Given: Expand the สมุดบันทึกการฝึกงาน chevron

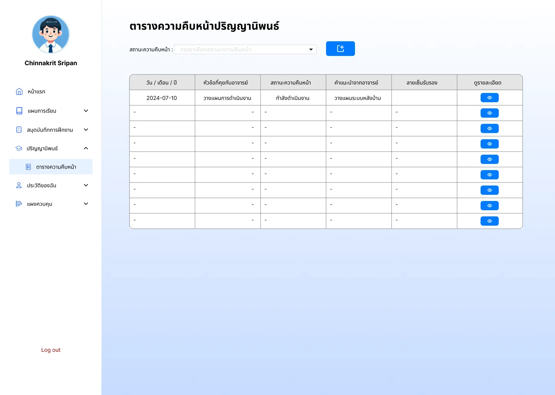Looking at the screenshot, I should point(86,130).
